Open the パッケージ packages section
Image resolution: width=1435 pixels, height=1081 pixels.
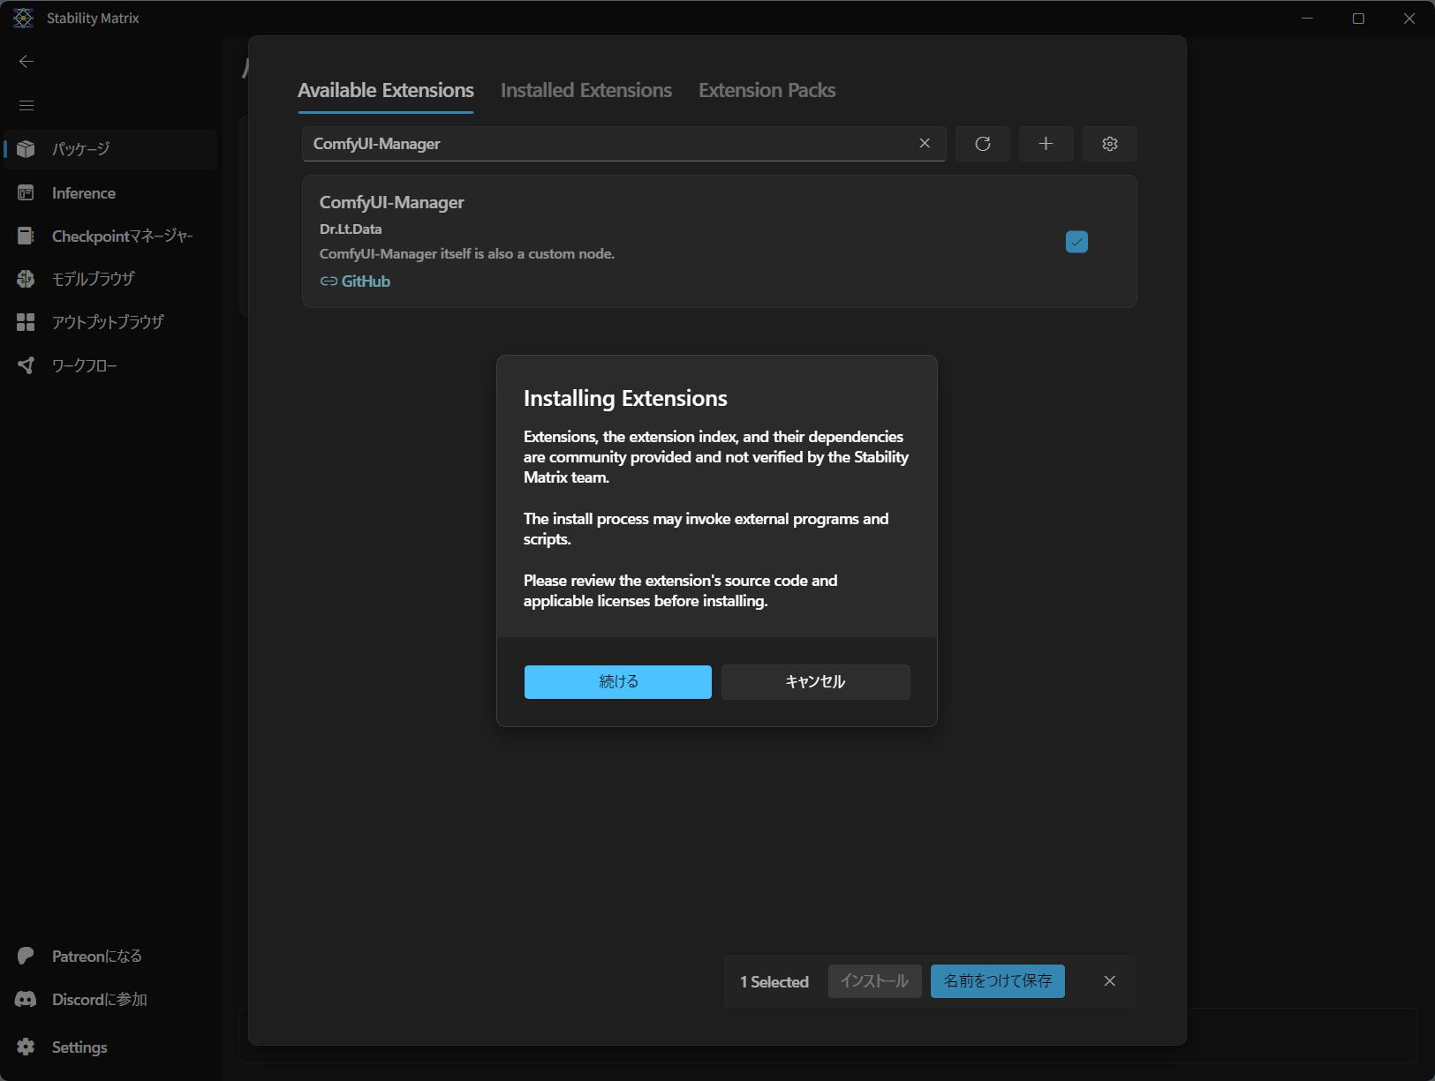[x=80, y=149]
